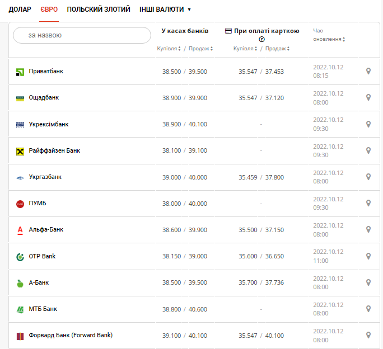The image size is (383, 349).
Task: Open map location for Райффайзен Банк
Action: (368, 150)
